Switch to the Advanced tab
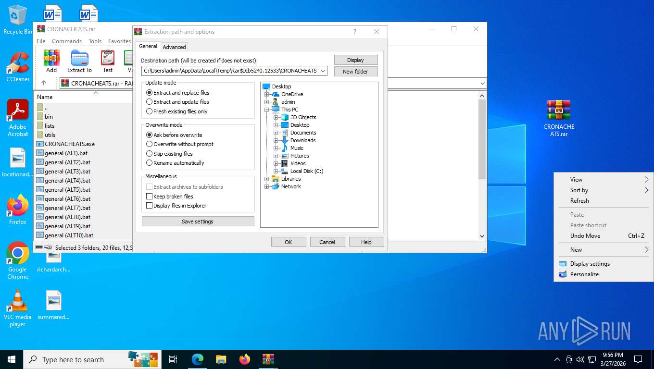This screenshot has width=654, height=369. tap(174, 47)
